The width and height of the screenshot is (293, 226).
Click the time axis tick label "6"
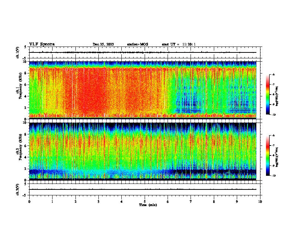pos(168,202)
